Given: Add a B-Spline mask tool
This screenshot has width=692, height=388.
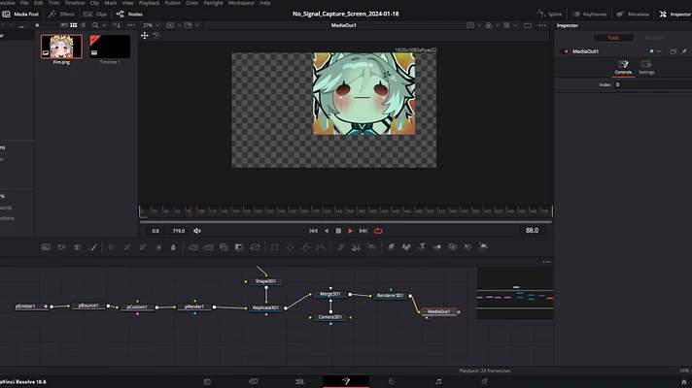Looking at the screenshot, I should click(321, 247).
